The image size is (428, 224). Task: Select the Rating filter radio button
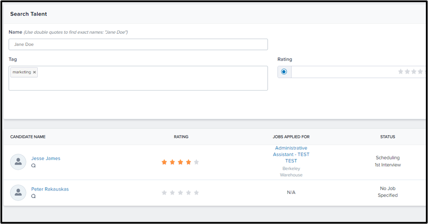coord(284,72)
